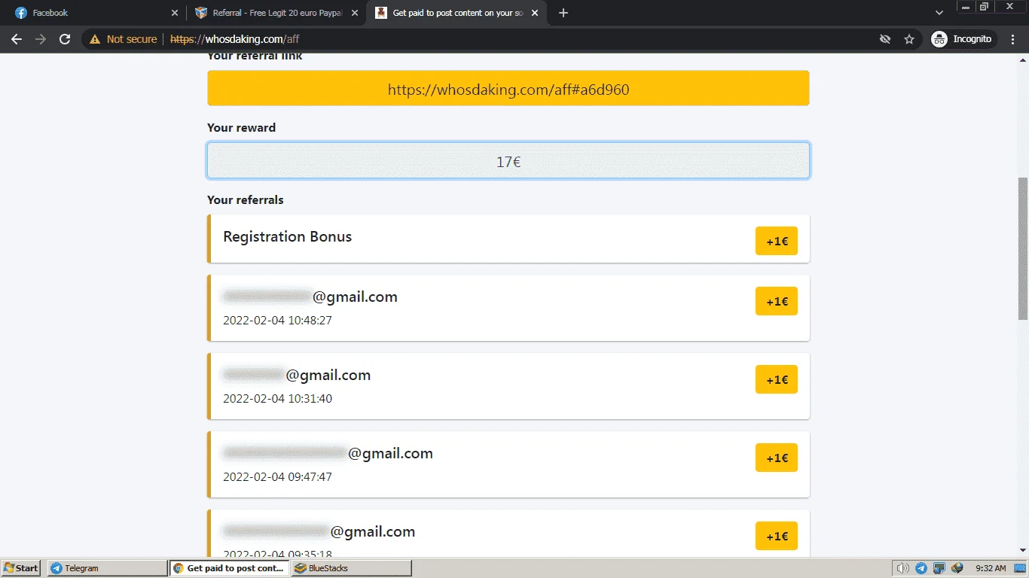Click the Telegram system tray icon
This screenshot has height=578, width=1029.
[x=921, y=568]
